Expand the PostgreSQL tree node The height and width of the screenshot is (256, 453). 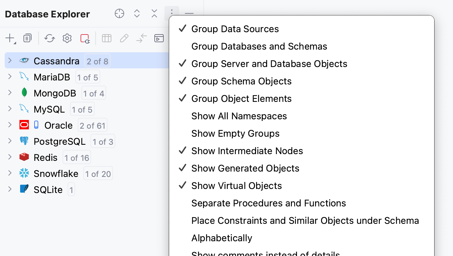(x=10, y=141)
